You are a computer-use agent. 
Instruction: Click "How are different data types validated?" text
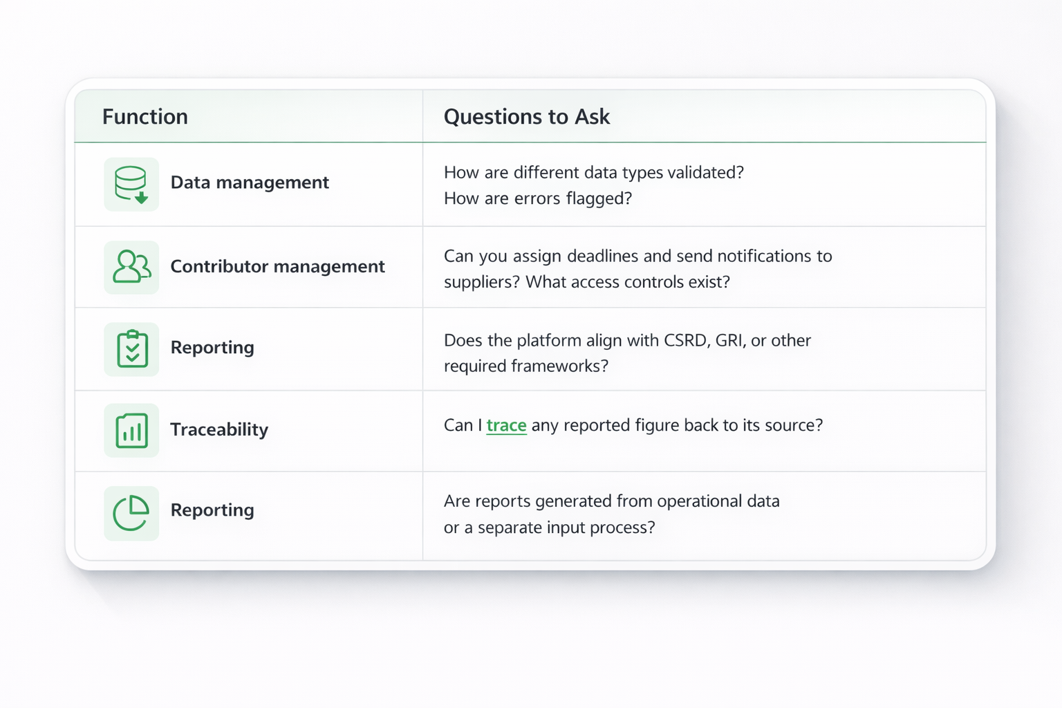pyautogui.click(x=593, y=172)
